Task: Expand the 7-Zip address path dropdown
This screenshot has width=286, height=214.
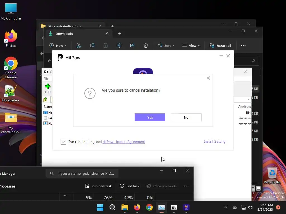Action: 249,99
